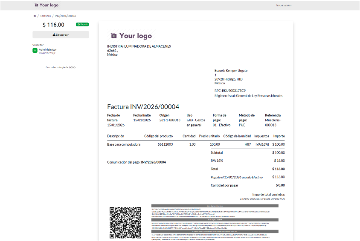Click customer name Escuela Kemper Urgate
This screenshot has height=241, width=360.
(231, 71)
